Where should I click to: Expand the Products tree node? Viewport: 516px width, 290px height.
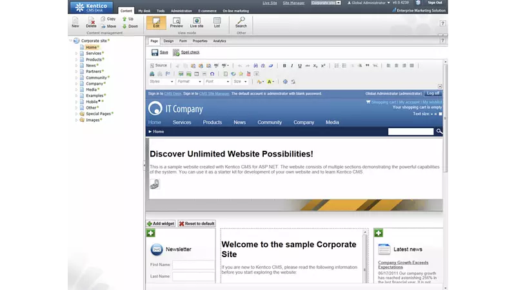coord(76,59)
